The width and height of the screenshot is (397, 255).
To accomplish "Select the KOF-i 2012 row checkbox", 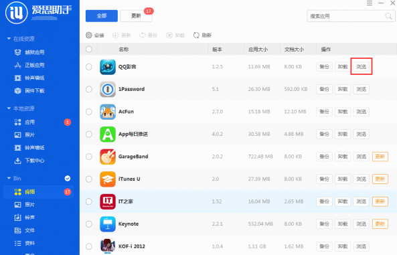I will point(89,246).
